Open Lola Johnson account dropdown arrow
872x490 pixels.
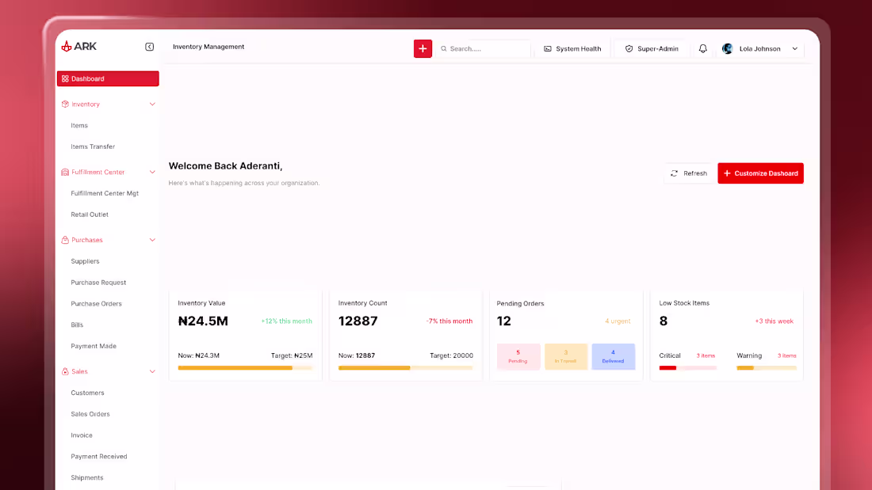(x=794, y=49)
